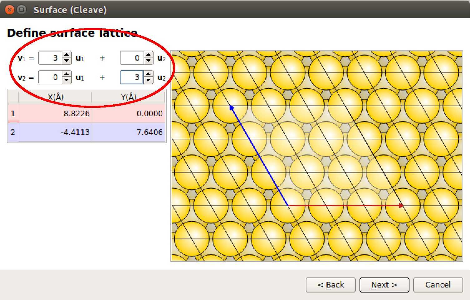Screen dimensions: 470x300
Task: Focus the v1 u2 coefficient field
Action: [x=132, y=58]
